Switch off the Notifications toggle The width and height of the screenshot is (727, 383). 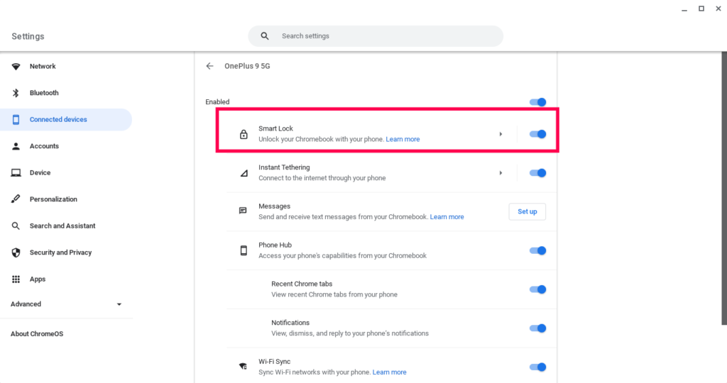pyautogui.click(x=538, y=328)
